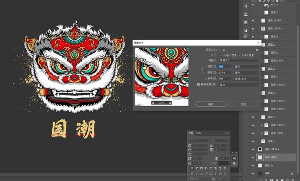Click the lock icon on the 背景 layer
The height and width of the screenshot is (181, 300).
point(292,173)
